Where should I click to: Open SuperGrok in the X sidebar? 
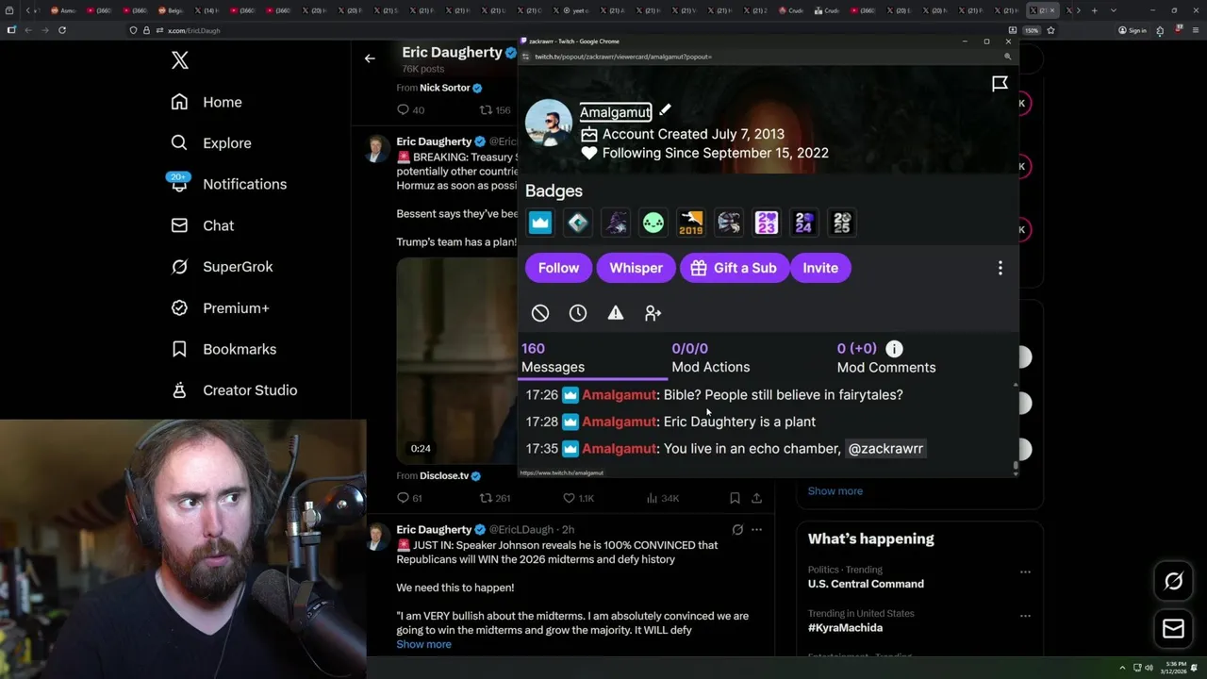(x=222, y=267)
